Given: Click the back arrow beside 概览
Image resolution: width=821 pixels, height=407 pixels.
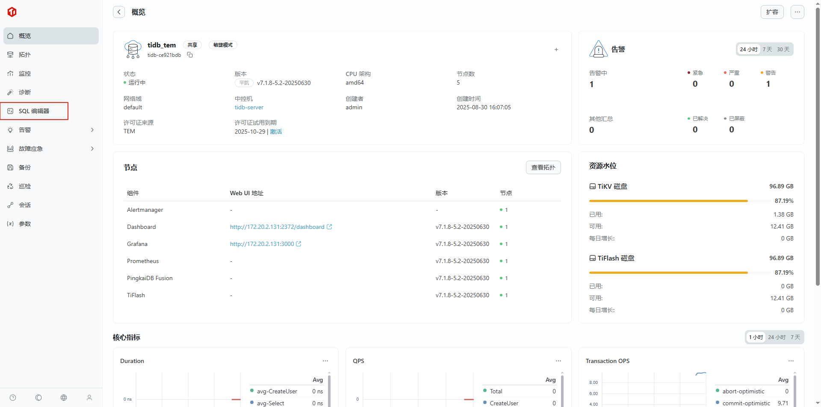Looking at the screenshot, I should pos(119,12).
